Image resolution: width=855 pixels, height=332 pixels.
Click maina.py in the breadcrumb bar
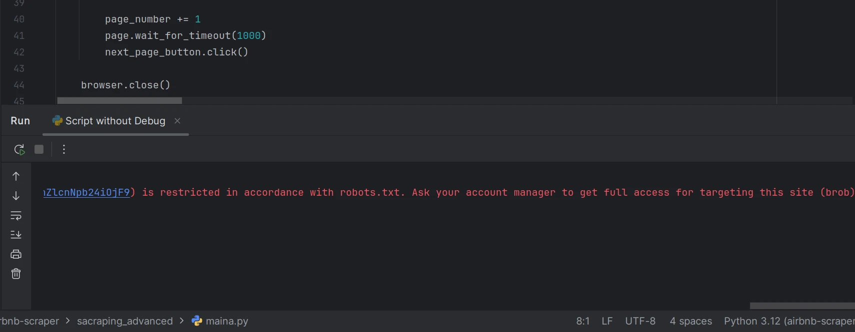tap(226, 321)
